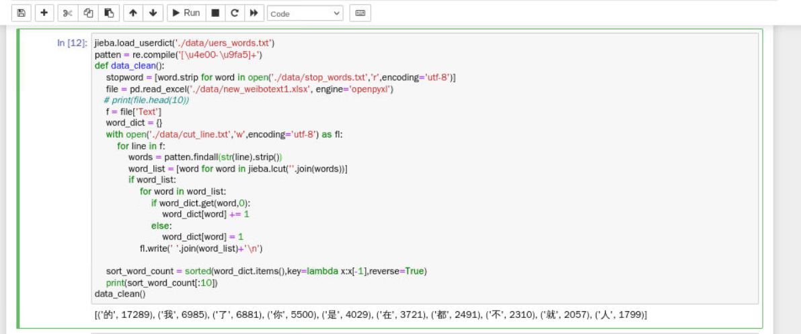Move the selected cell down

(153, 13)
